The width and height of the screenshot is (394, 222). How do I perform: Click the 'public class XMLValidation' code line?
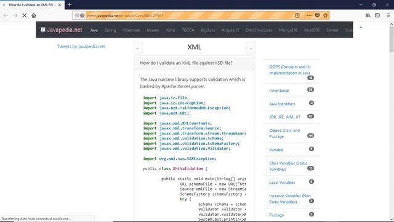175,168
